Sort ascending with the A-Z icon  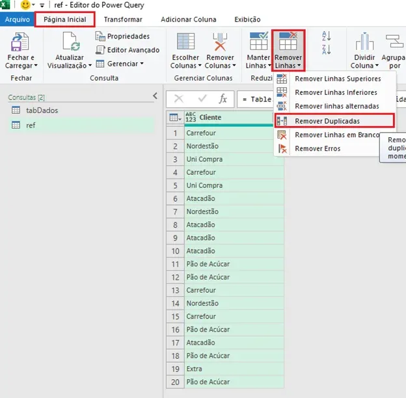click(x=326, y=36)
